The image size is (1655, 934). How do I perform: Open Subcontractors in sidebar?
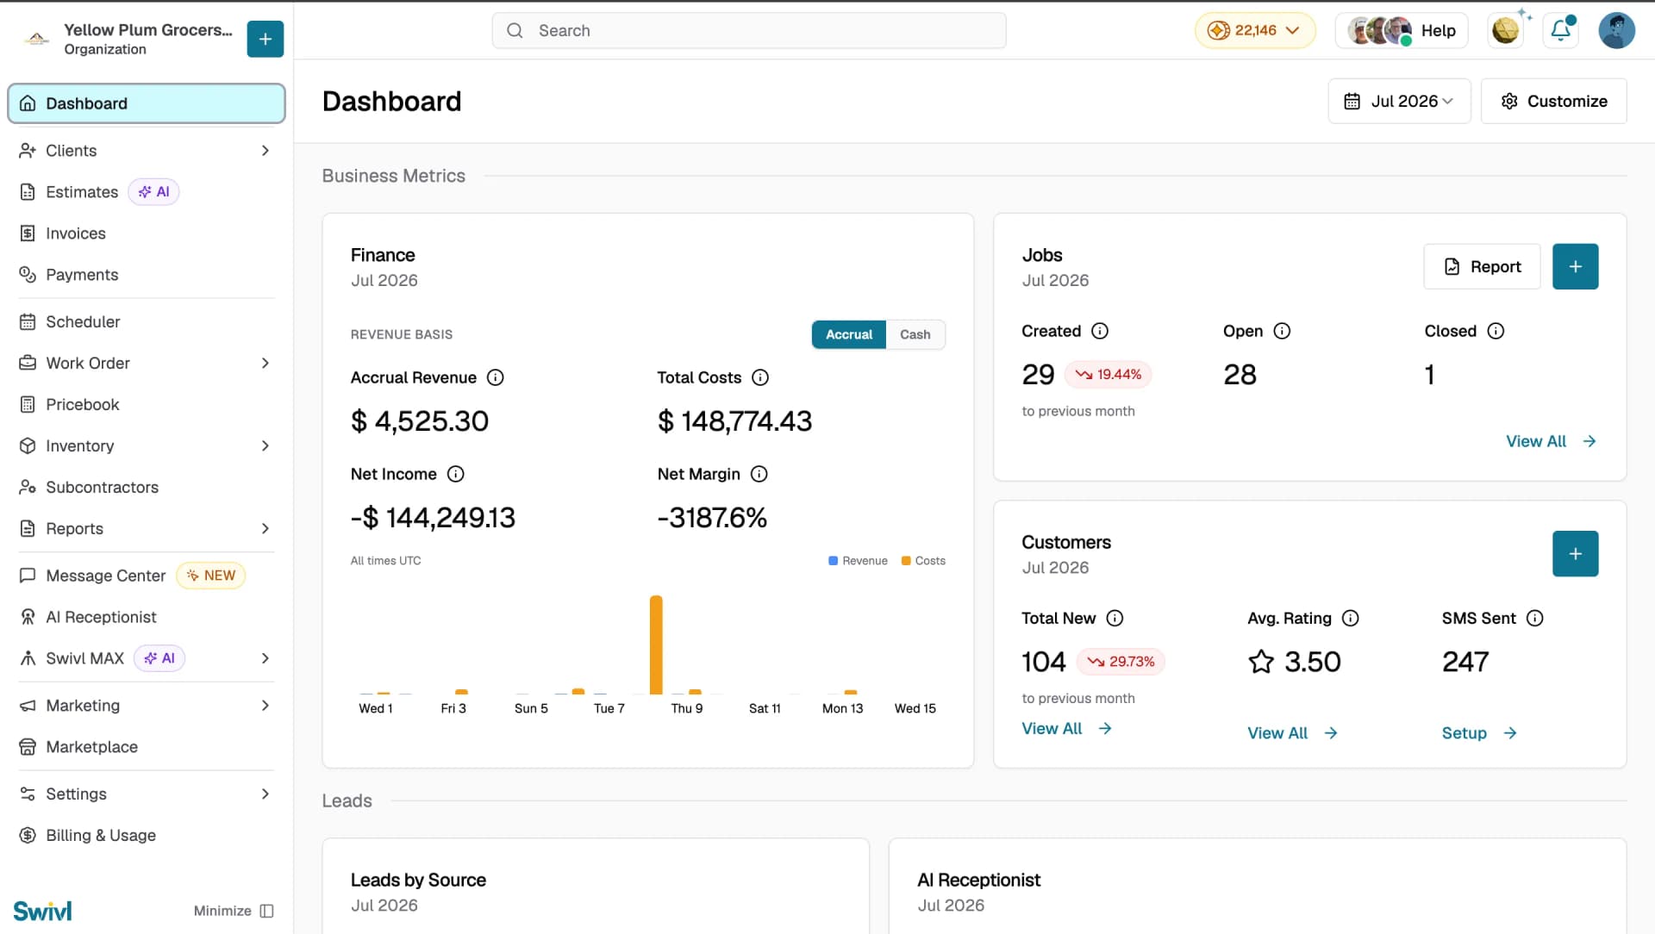pos(147,488)
